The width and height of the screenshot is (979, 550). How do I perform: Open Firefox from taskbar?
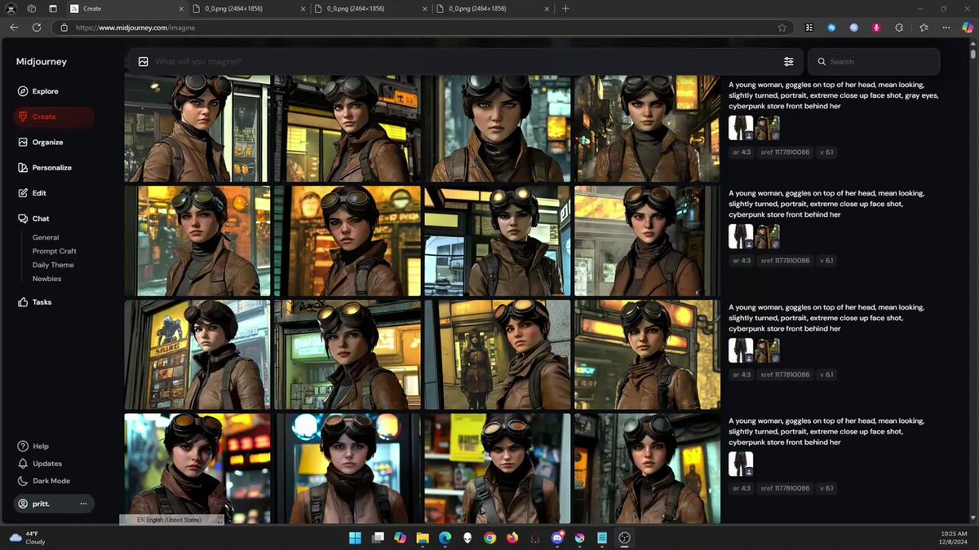pos(512,538)
